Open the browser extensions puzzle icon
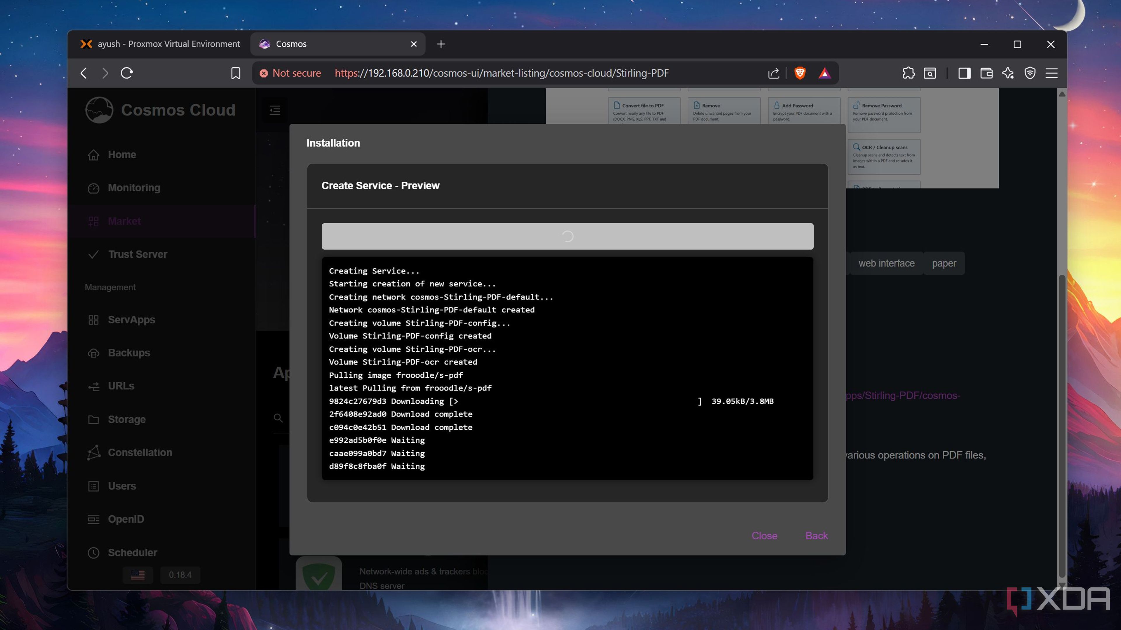Viewport: 1121px width, 630px height. pyautogui.click(x=908, y=73)
